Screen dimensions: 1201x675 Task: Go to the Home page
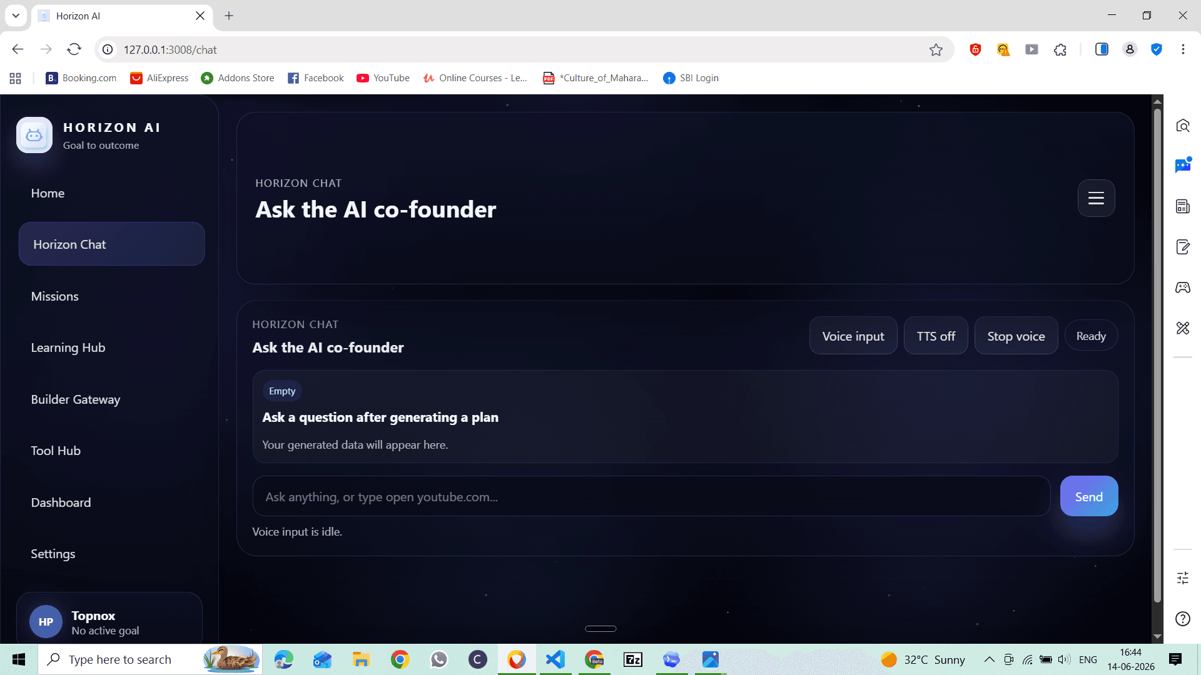pos(48,193)
